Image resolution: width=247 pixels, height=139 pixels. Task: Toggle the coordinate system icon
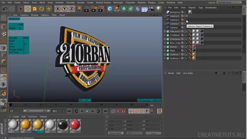79,8
